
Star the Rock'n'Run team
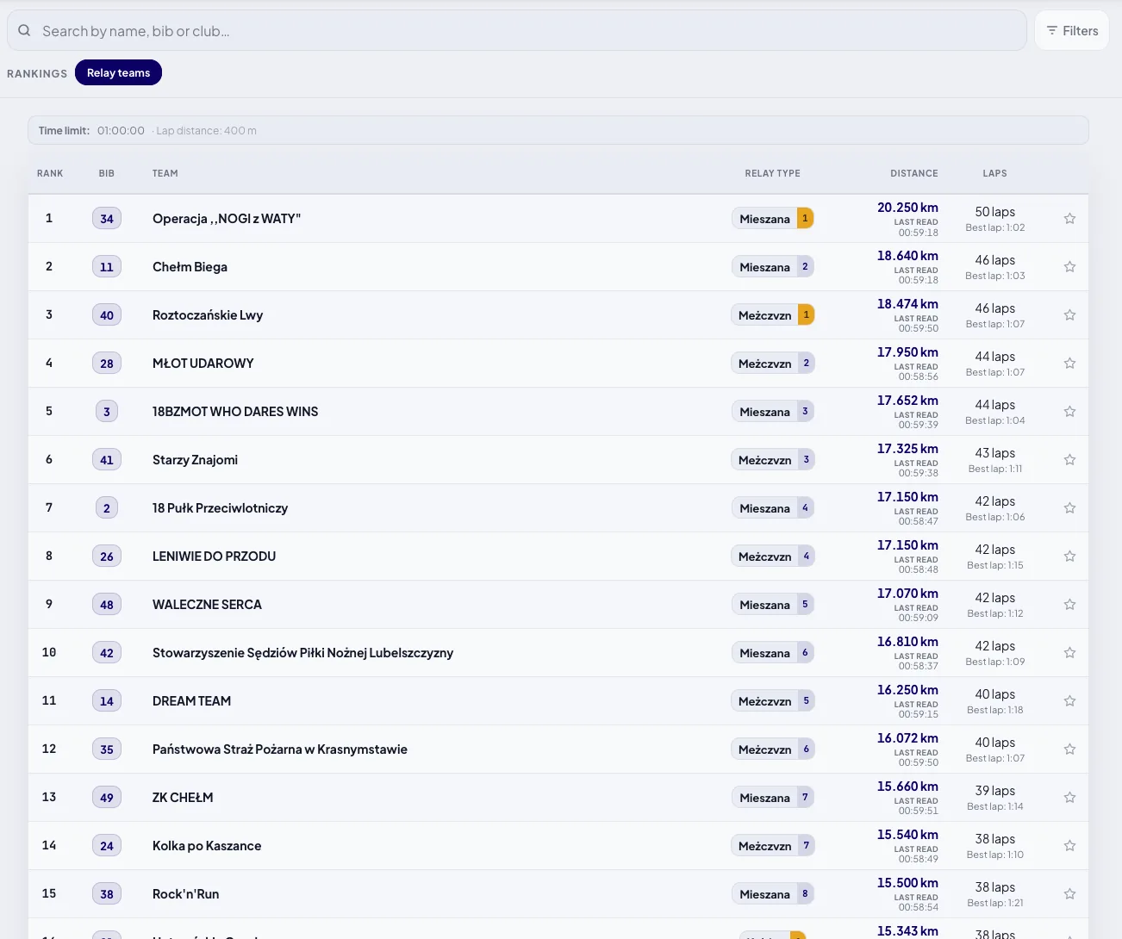tap(1069, 894)
